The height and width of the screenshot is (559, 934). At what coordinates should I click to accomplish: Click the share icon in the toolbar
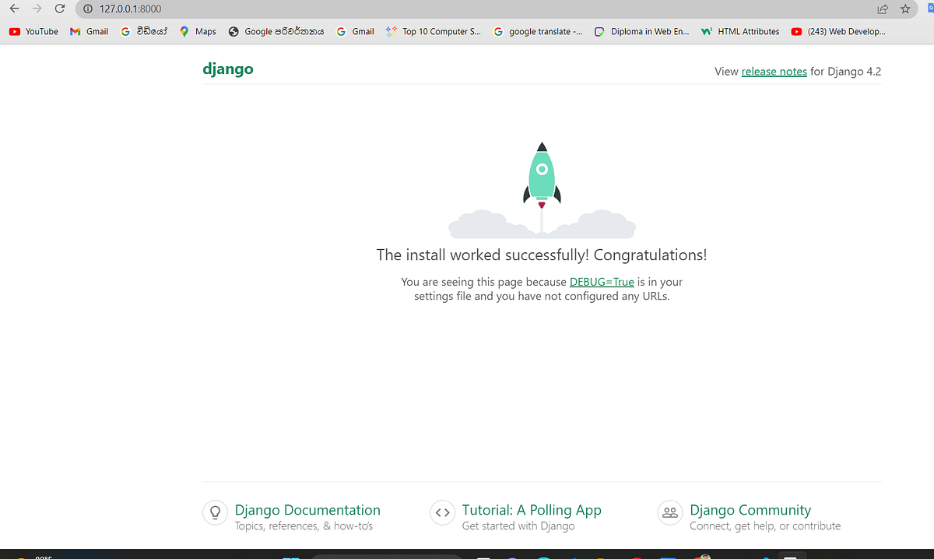pos(882,9)
